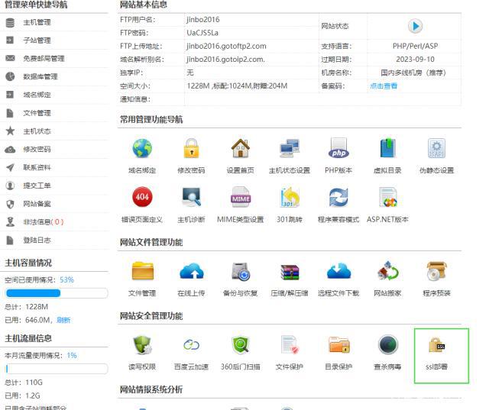The image size is (489, 410).
Task: Open 网站搬家 icon
Action: (387, 270)
